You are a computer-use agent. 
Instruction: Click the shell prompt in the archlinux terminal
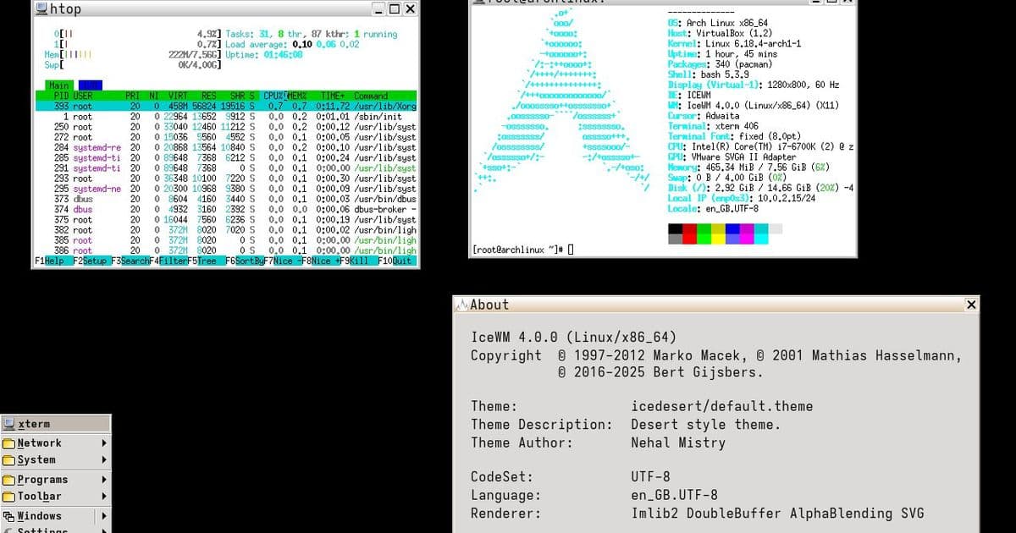[x=516, y=249]
